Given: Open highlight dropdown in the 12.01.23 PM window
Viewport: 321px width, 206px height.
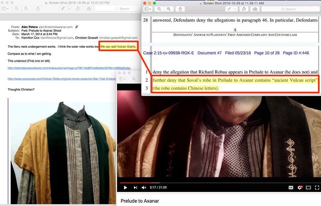Looking at the screenshot, I should (x=70, y=9).
